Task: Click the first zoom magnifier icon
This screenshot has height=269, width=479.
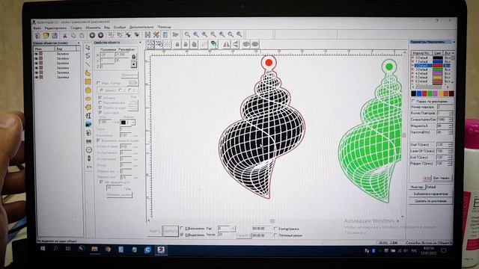Action: pos(187,35)
